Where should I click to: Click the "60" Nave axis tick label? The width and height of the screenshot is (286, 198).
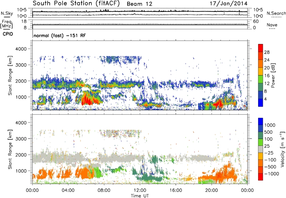coord(256,21)
